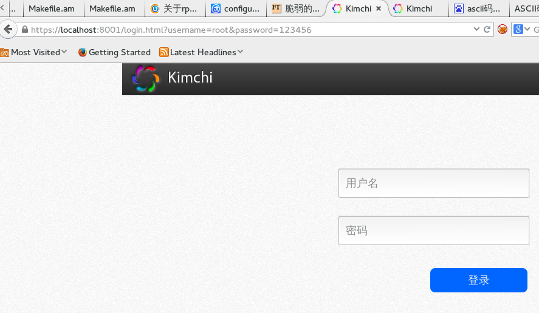Click the browser back arrow button
Image resolution: width=539 pixels, height=313 pixels.
click(8, 29)
